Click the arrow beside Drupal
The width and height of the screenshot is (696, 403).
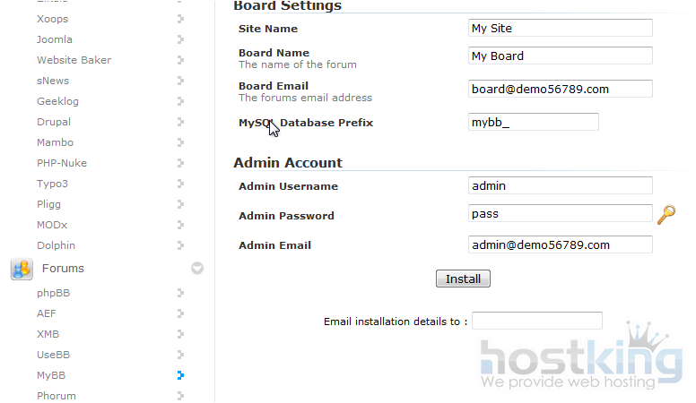[180, 122]
